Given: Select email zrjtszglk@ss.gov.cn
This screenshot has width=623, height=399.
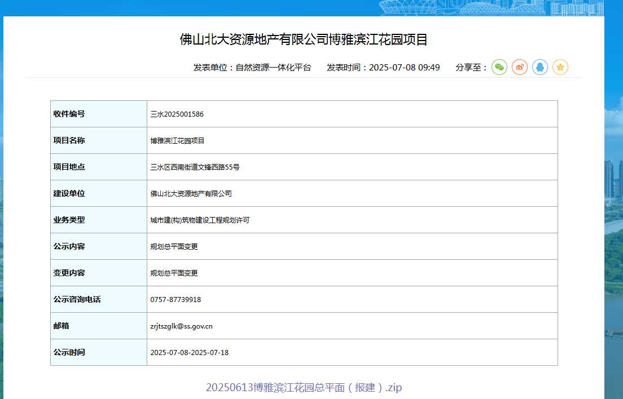Looking at the screenshot, I should (x=182, y=326).
